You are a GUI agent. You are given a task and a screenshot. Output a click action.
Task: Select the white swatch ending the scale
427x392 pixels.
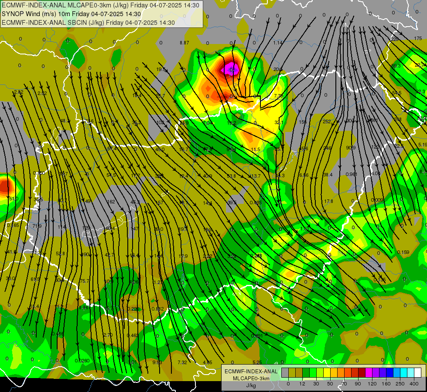[418, 372]
